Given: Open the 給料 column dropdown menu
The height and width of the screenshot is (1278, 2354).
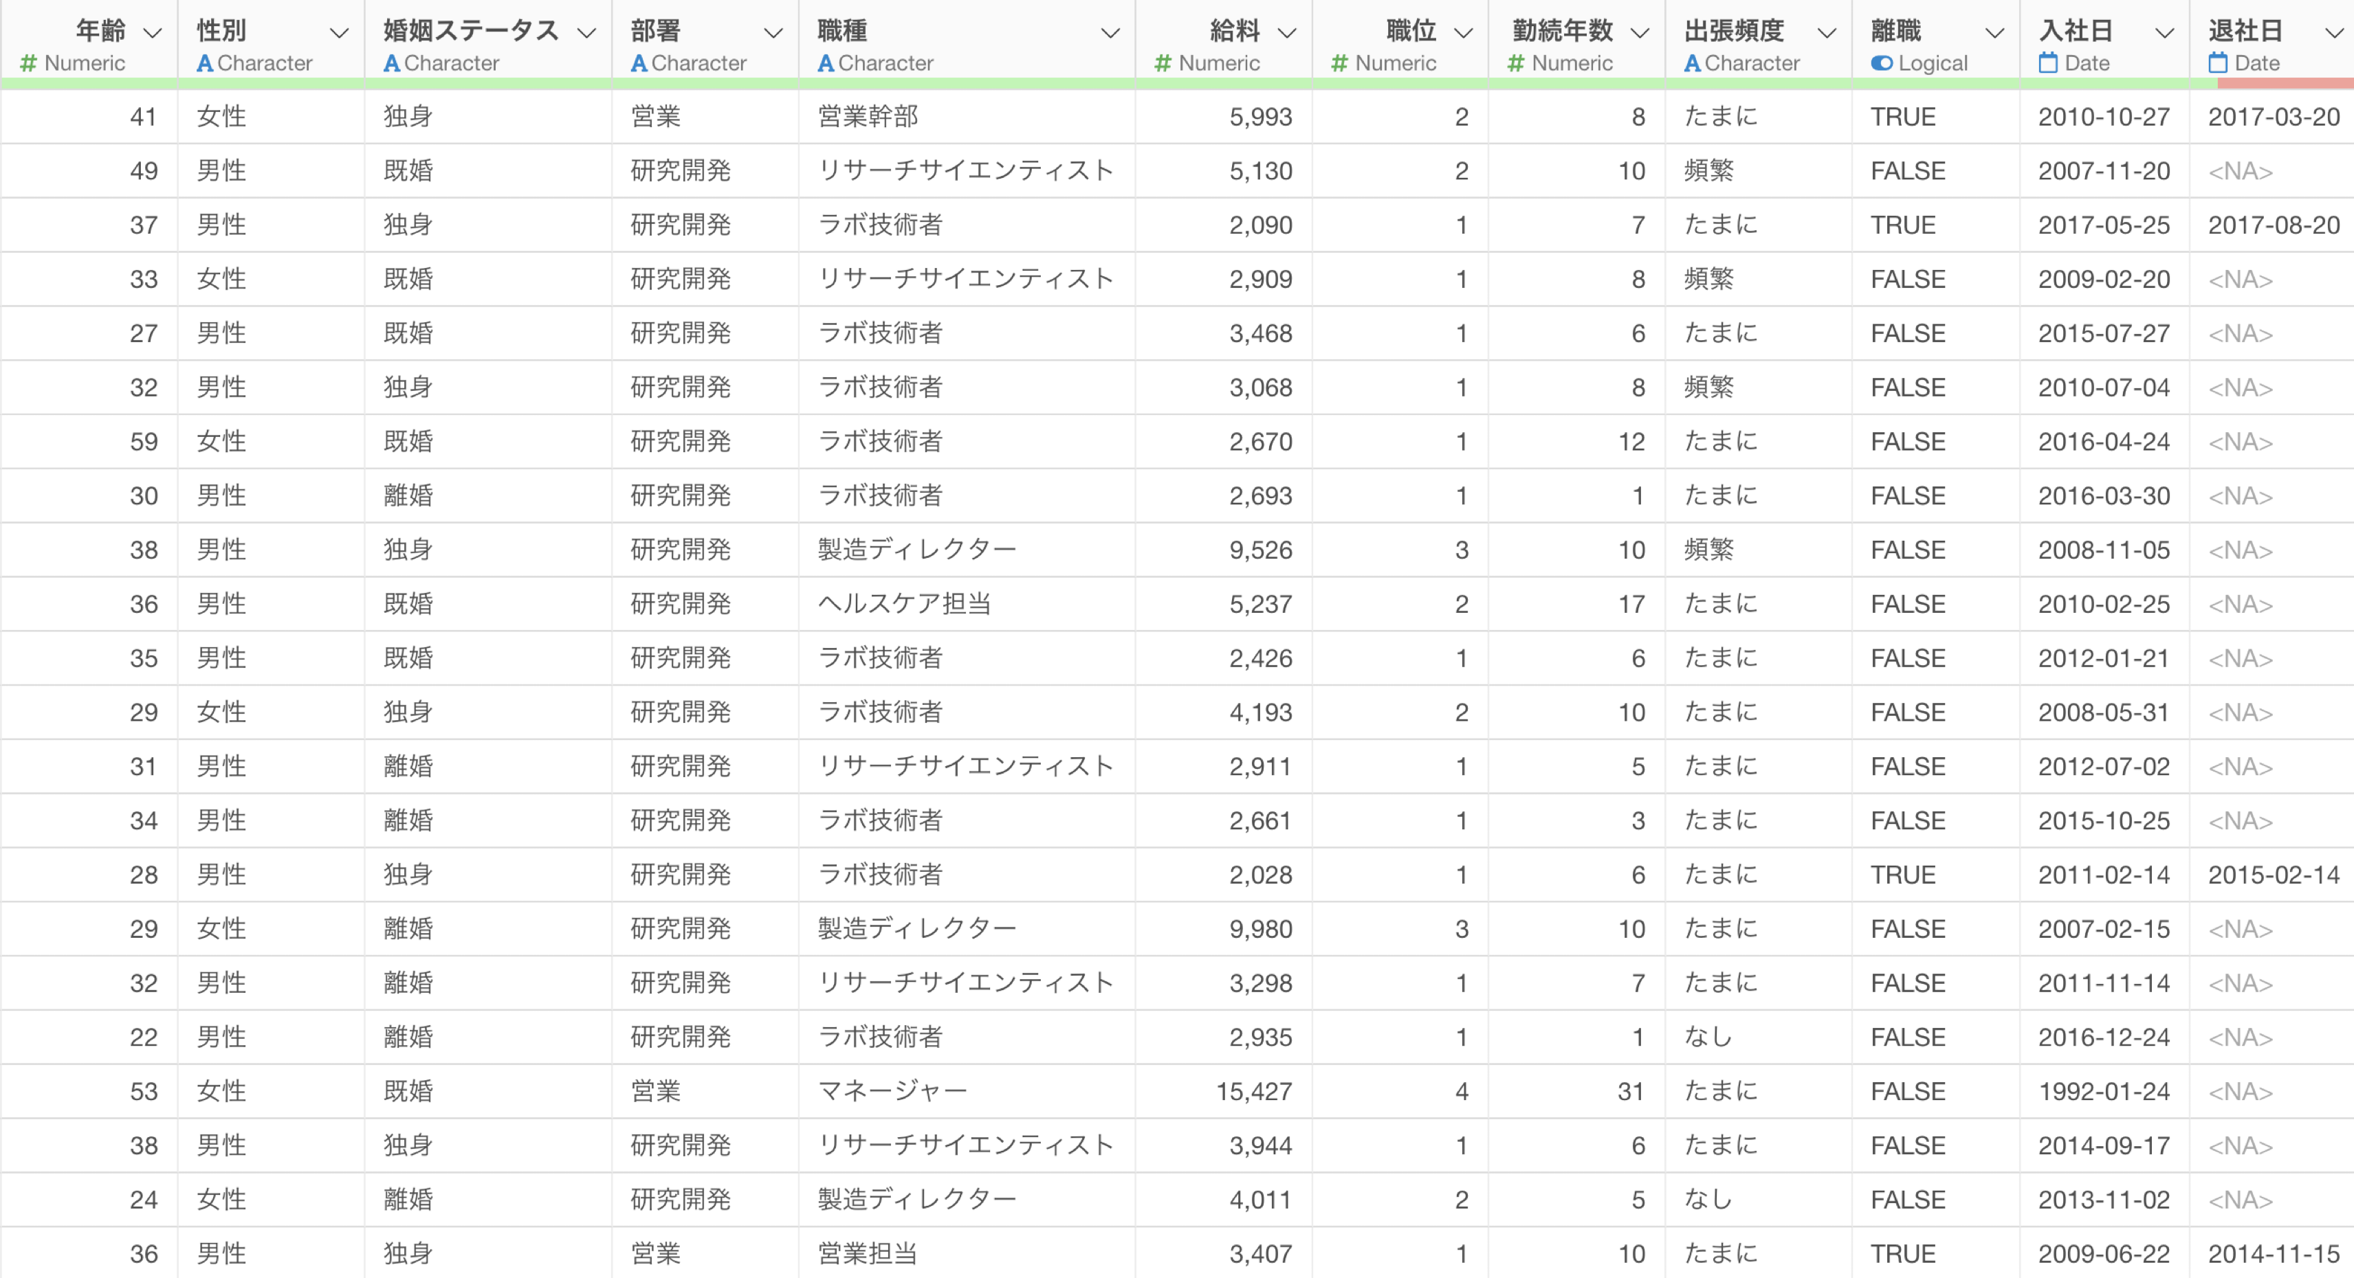Looking at the screenshot, I should (x=1287, y=33).
